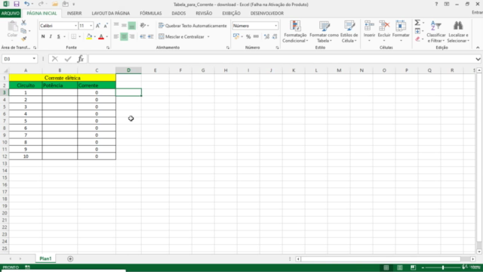Expand Mesclar e Centralizar dropdown arrow
The height and width of the screenshot is (272, 483).
click(208, 37)
